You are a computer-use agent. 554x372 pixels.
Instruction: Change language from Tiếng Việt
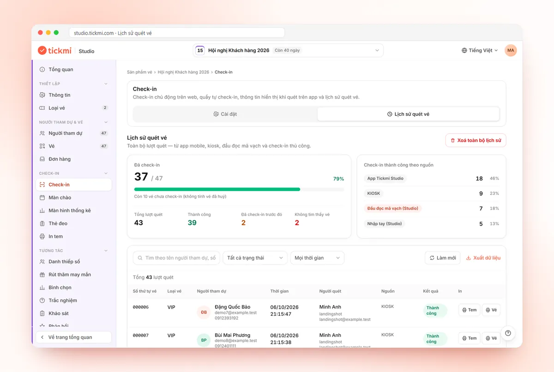coord(480,50)
